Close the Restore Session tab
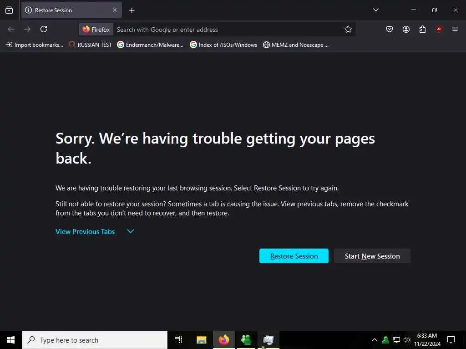Viewport: 466px width, 349px height. (x=115, y=10)
